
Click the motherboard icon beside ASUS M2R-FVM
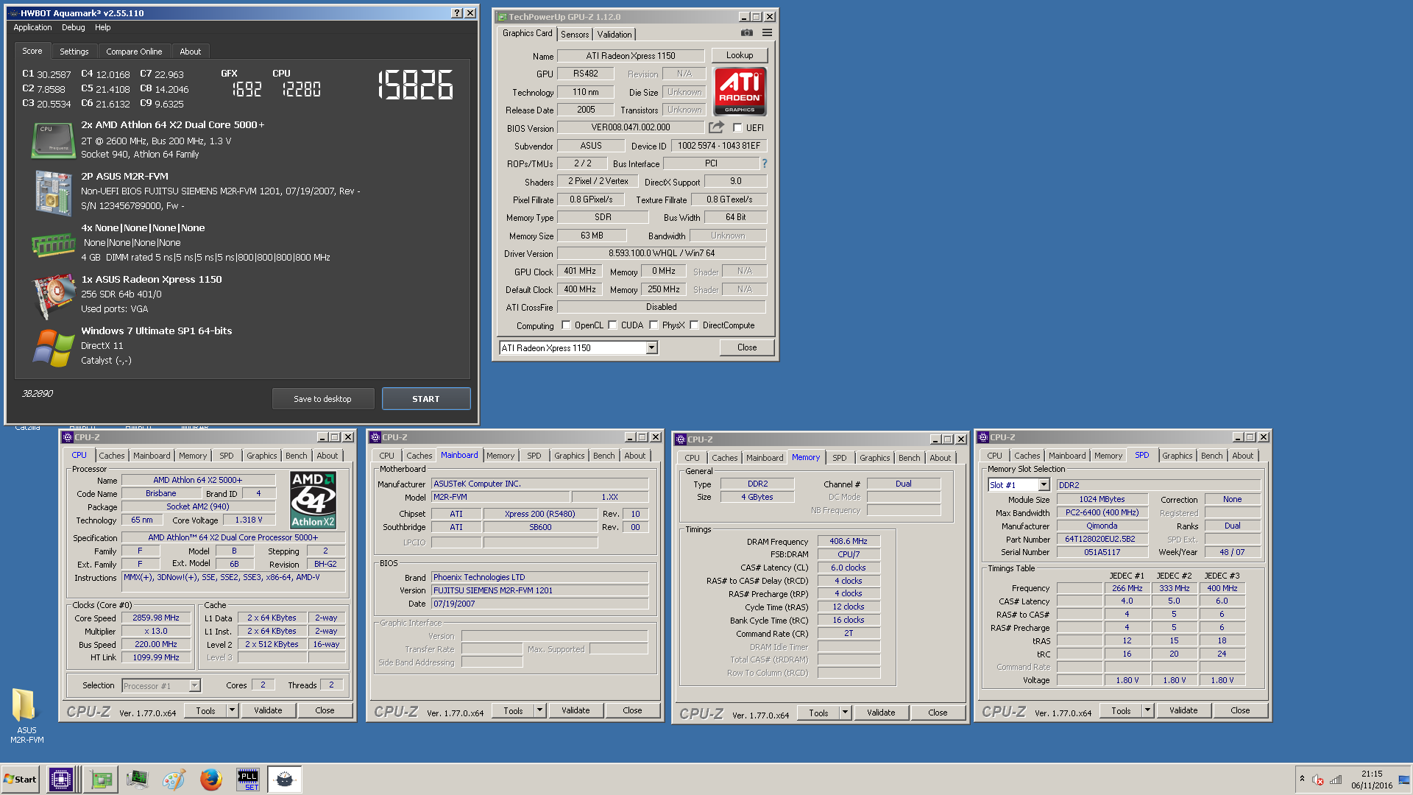(x=53, y=192)
